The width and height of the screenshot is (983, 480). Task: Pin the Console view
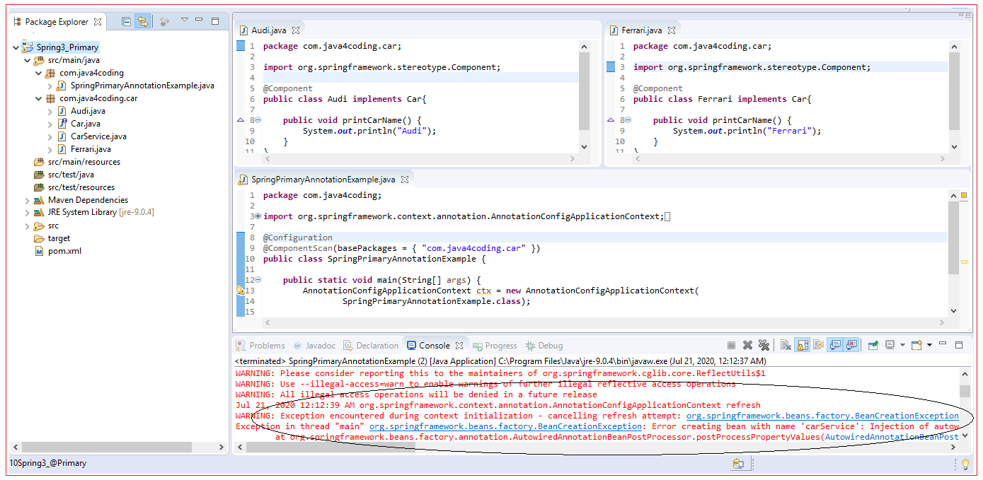[x=873, y=345]
